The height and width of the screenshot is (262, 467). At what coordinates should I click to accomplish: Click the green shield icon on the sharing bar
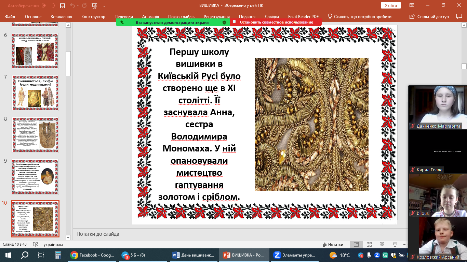224,22
